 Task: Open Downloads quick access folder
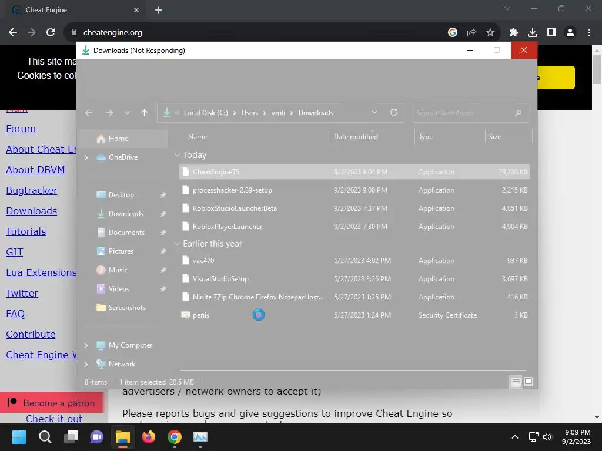126,214
